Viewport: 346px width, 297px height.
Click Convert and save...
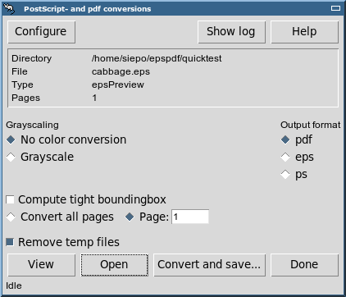click(210, 265)
